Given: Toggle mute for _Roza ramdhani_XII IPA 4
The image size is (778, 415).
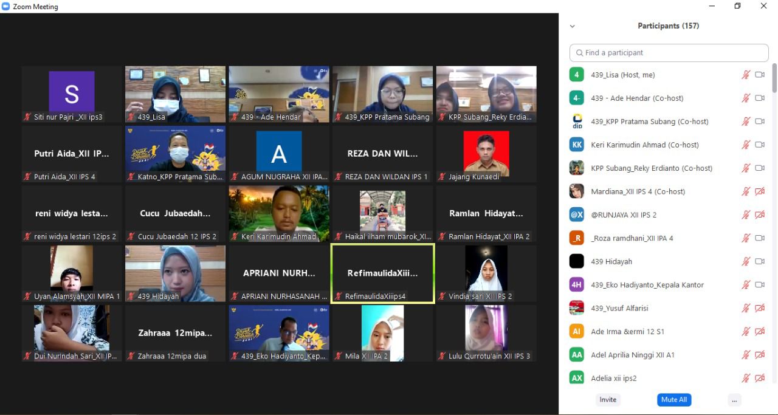Looking at the screenshot, I should click(x=746, y=238).
